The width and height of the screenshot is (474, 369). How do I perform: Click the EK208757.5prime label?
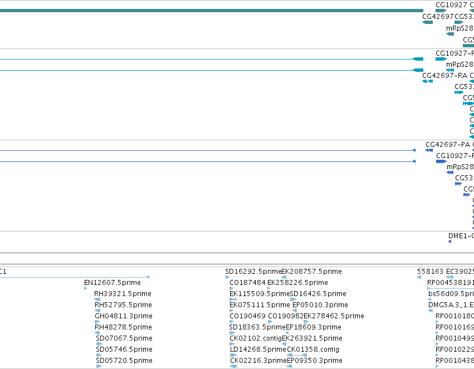coord(312,272)
